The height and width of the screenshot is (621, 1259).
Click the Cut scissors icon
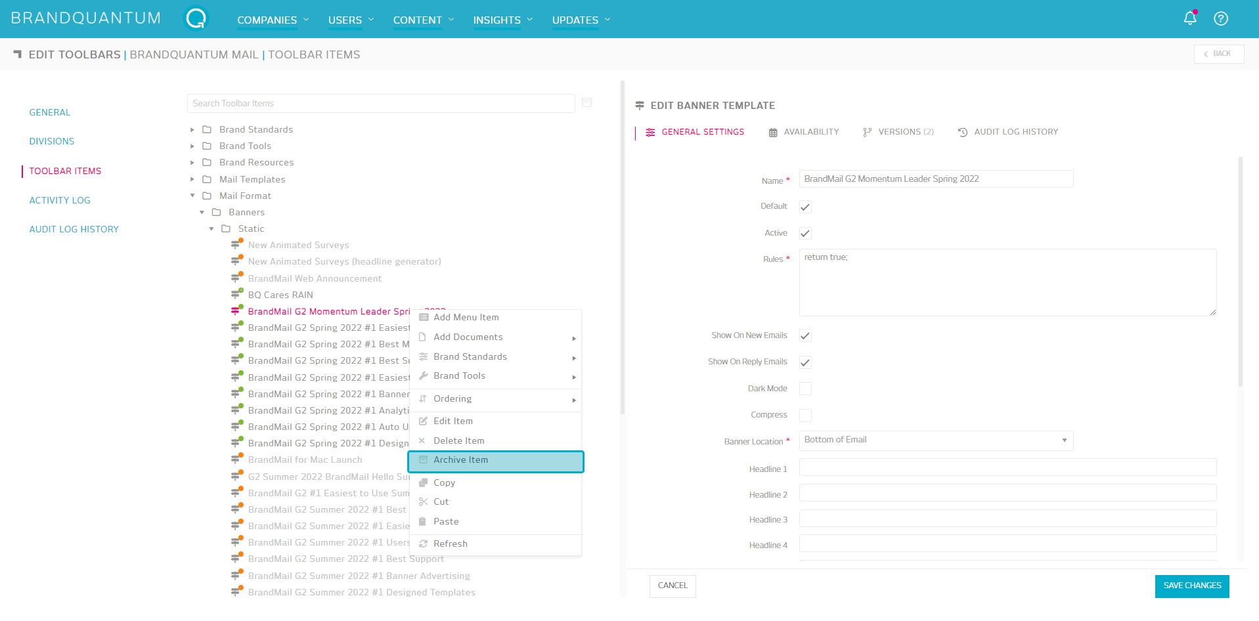423,502
